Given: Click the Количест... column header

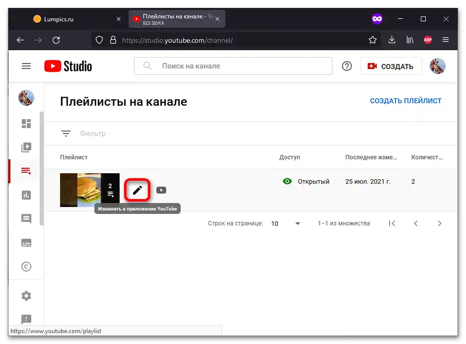Looking at the screenshot, I should click(427, 157).
